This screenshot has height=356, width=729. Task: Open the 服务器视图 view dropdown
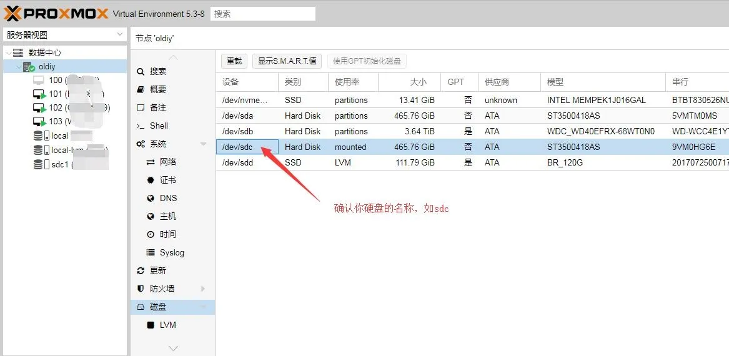(x=64, y=35)
